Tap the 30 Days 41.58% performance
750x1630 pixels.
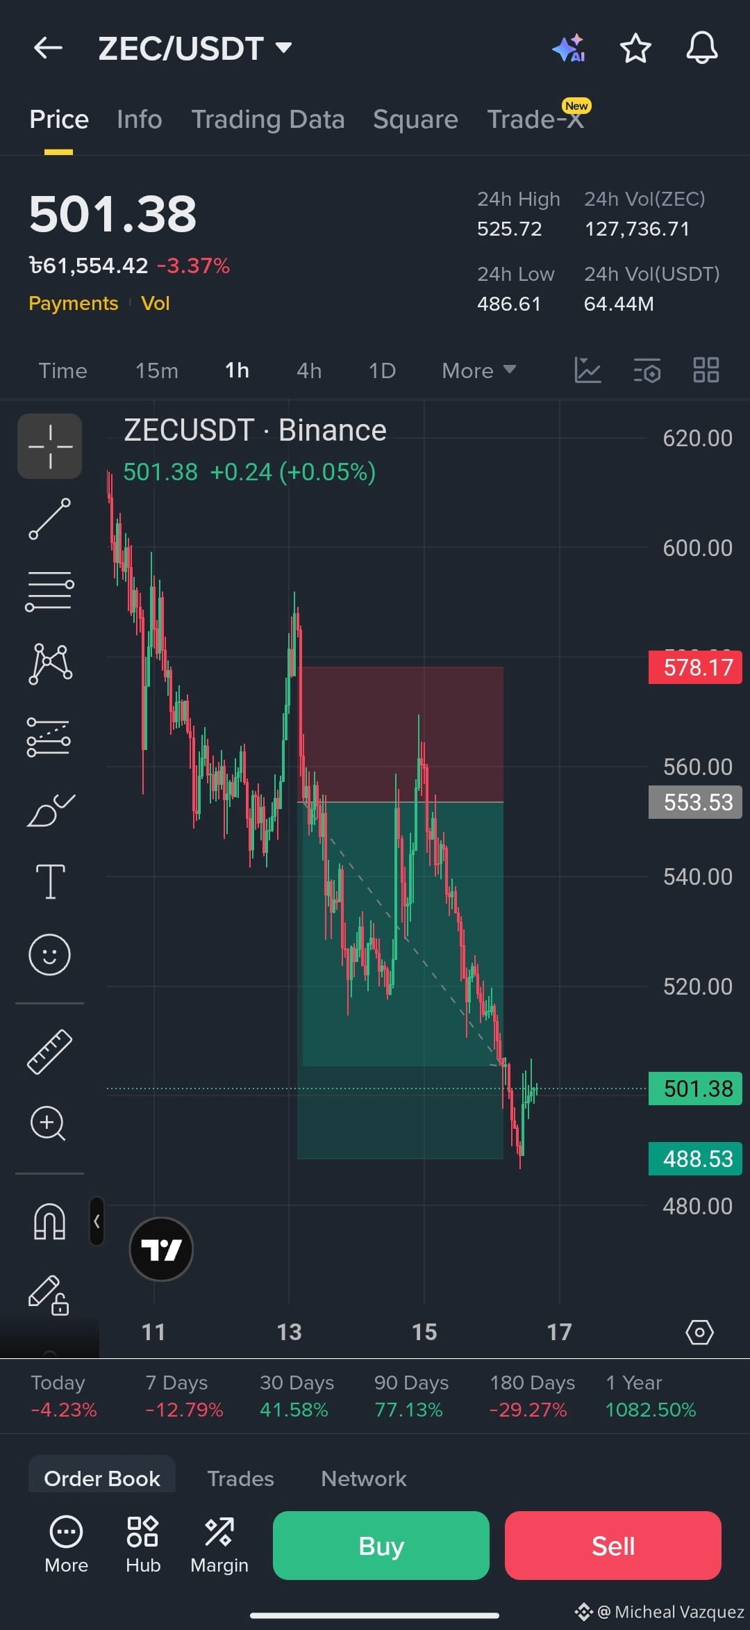coord(297,1396)
